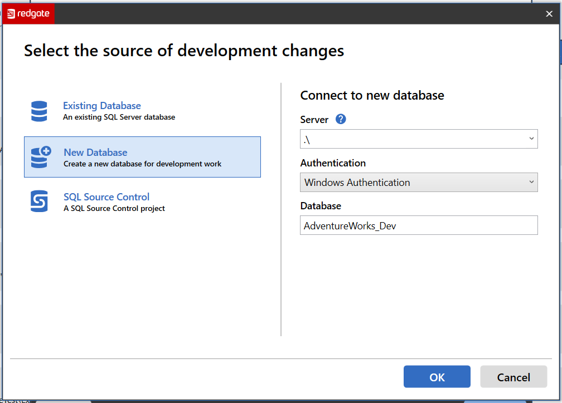Viewport: 562px width, 403px height.
Task: Open the Server help question mark icon
Action: pyautogui.click(x=341, y=119)
